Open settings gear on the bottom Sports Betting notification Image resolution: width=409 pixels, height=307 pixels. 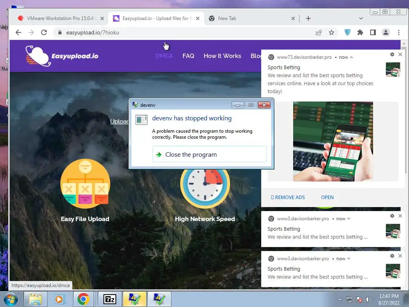pos(392,256)
